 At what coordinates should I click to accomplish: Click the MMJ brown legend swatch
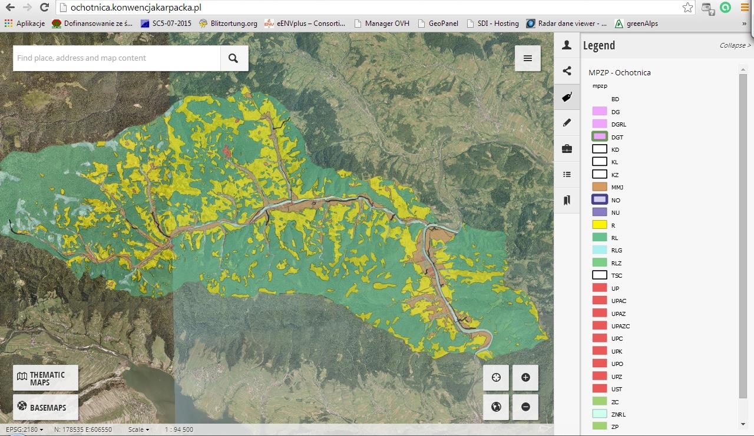(599, 187)
